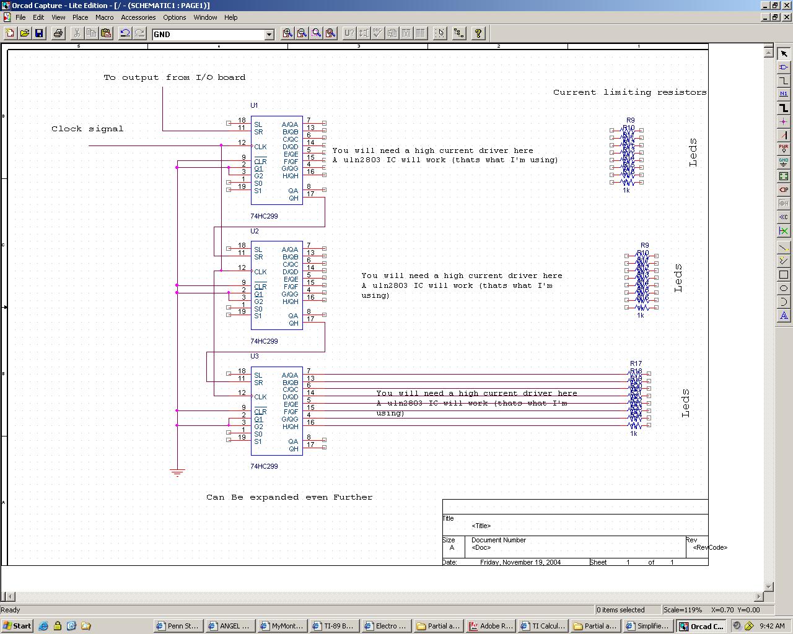The width and height of the screenshot is (793, 634).
Task: Open the Options menu
Action: [x=175, y=17]
